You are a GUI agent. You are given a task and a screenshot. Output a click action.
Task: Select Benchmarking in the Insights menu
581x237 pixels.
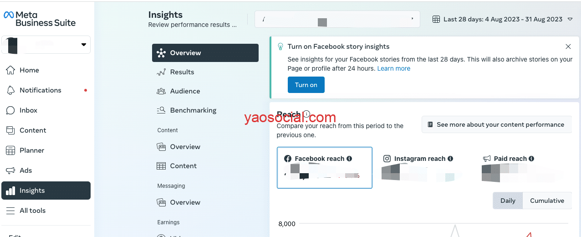pos(193,110)
